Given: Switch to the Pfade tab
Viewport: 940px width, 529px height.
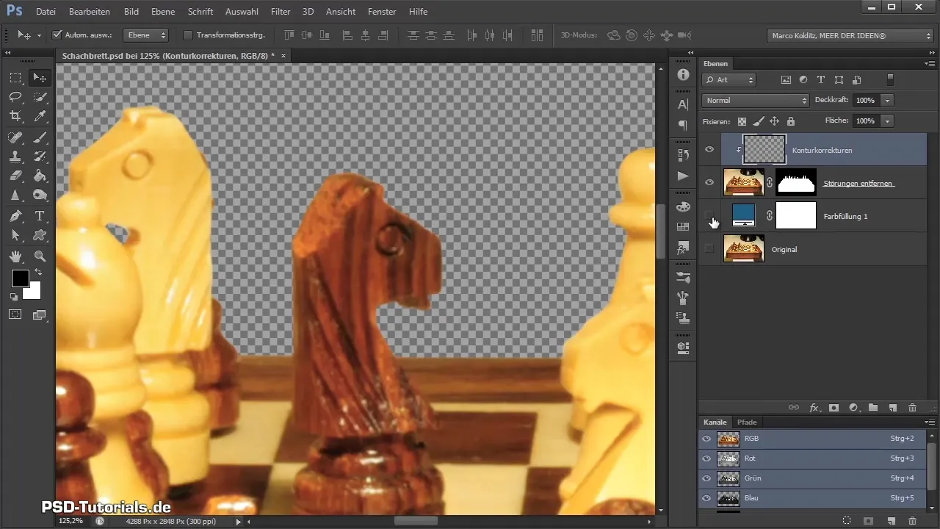Looking at the screenshot, I should [747, 422].
